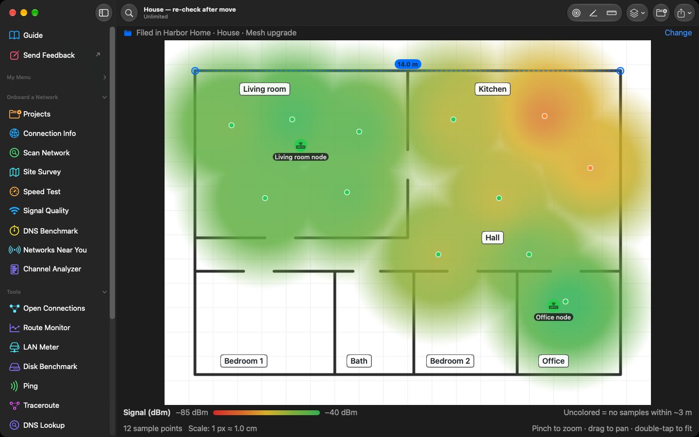Open Site Survey map icon
This screenshot has height=437, width=699.
[x=15, y=172]
